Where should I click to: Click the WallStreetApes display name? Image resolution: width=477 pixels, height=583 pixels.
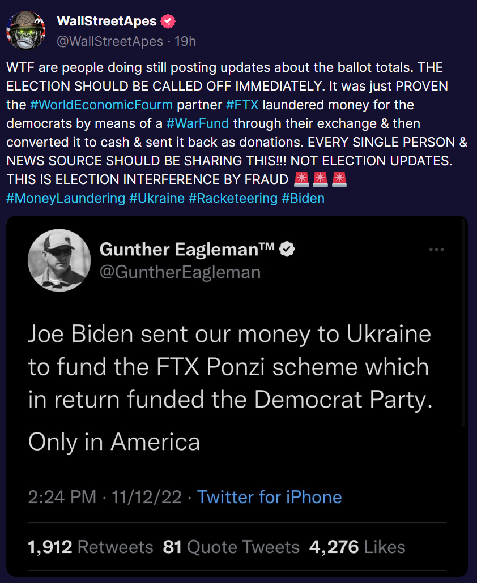[108, 22]
